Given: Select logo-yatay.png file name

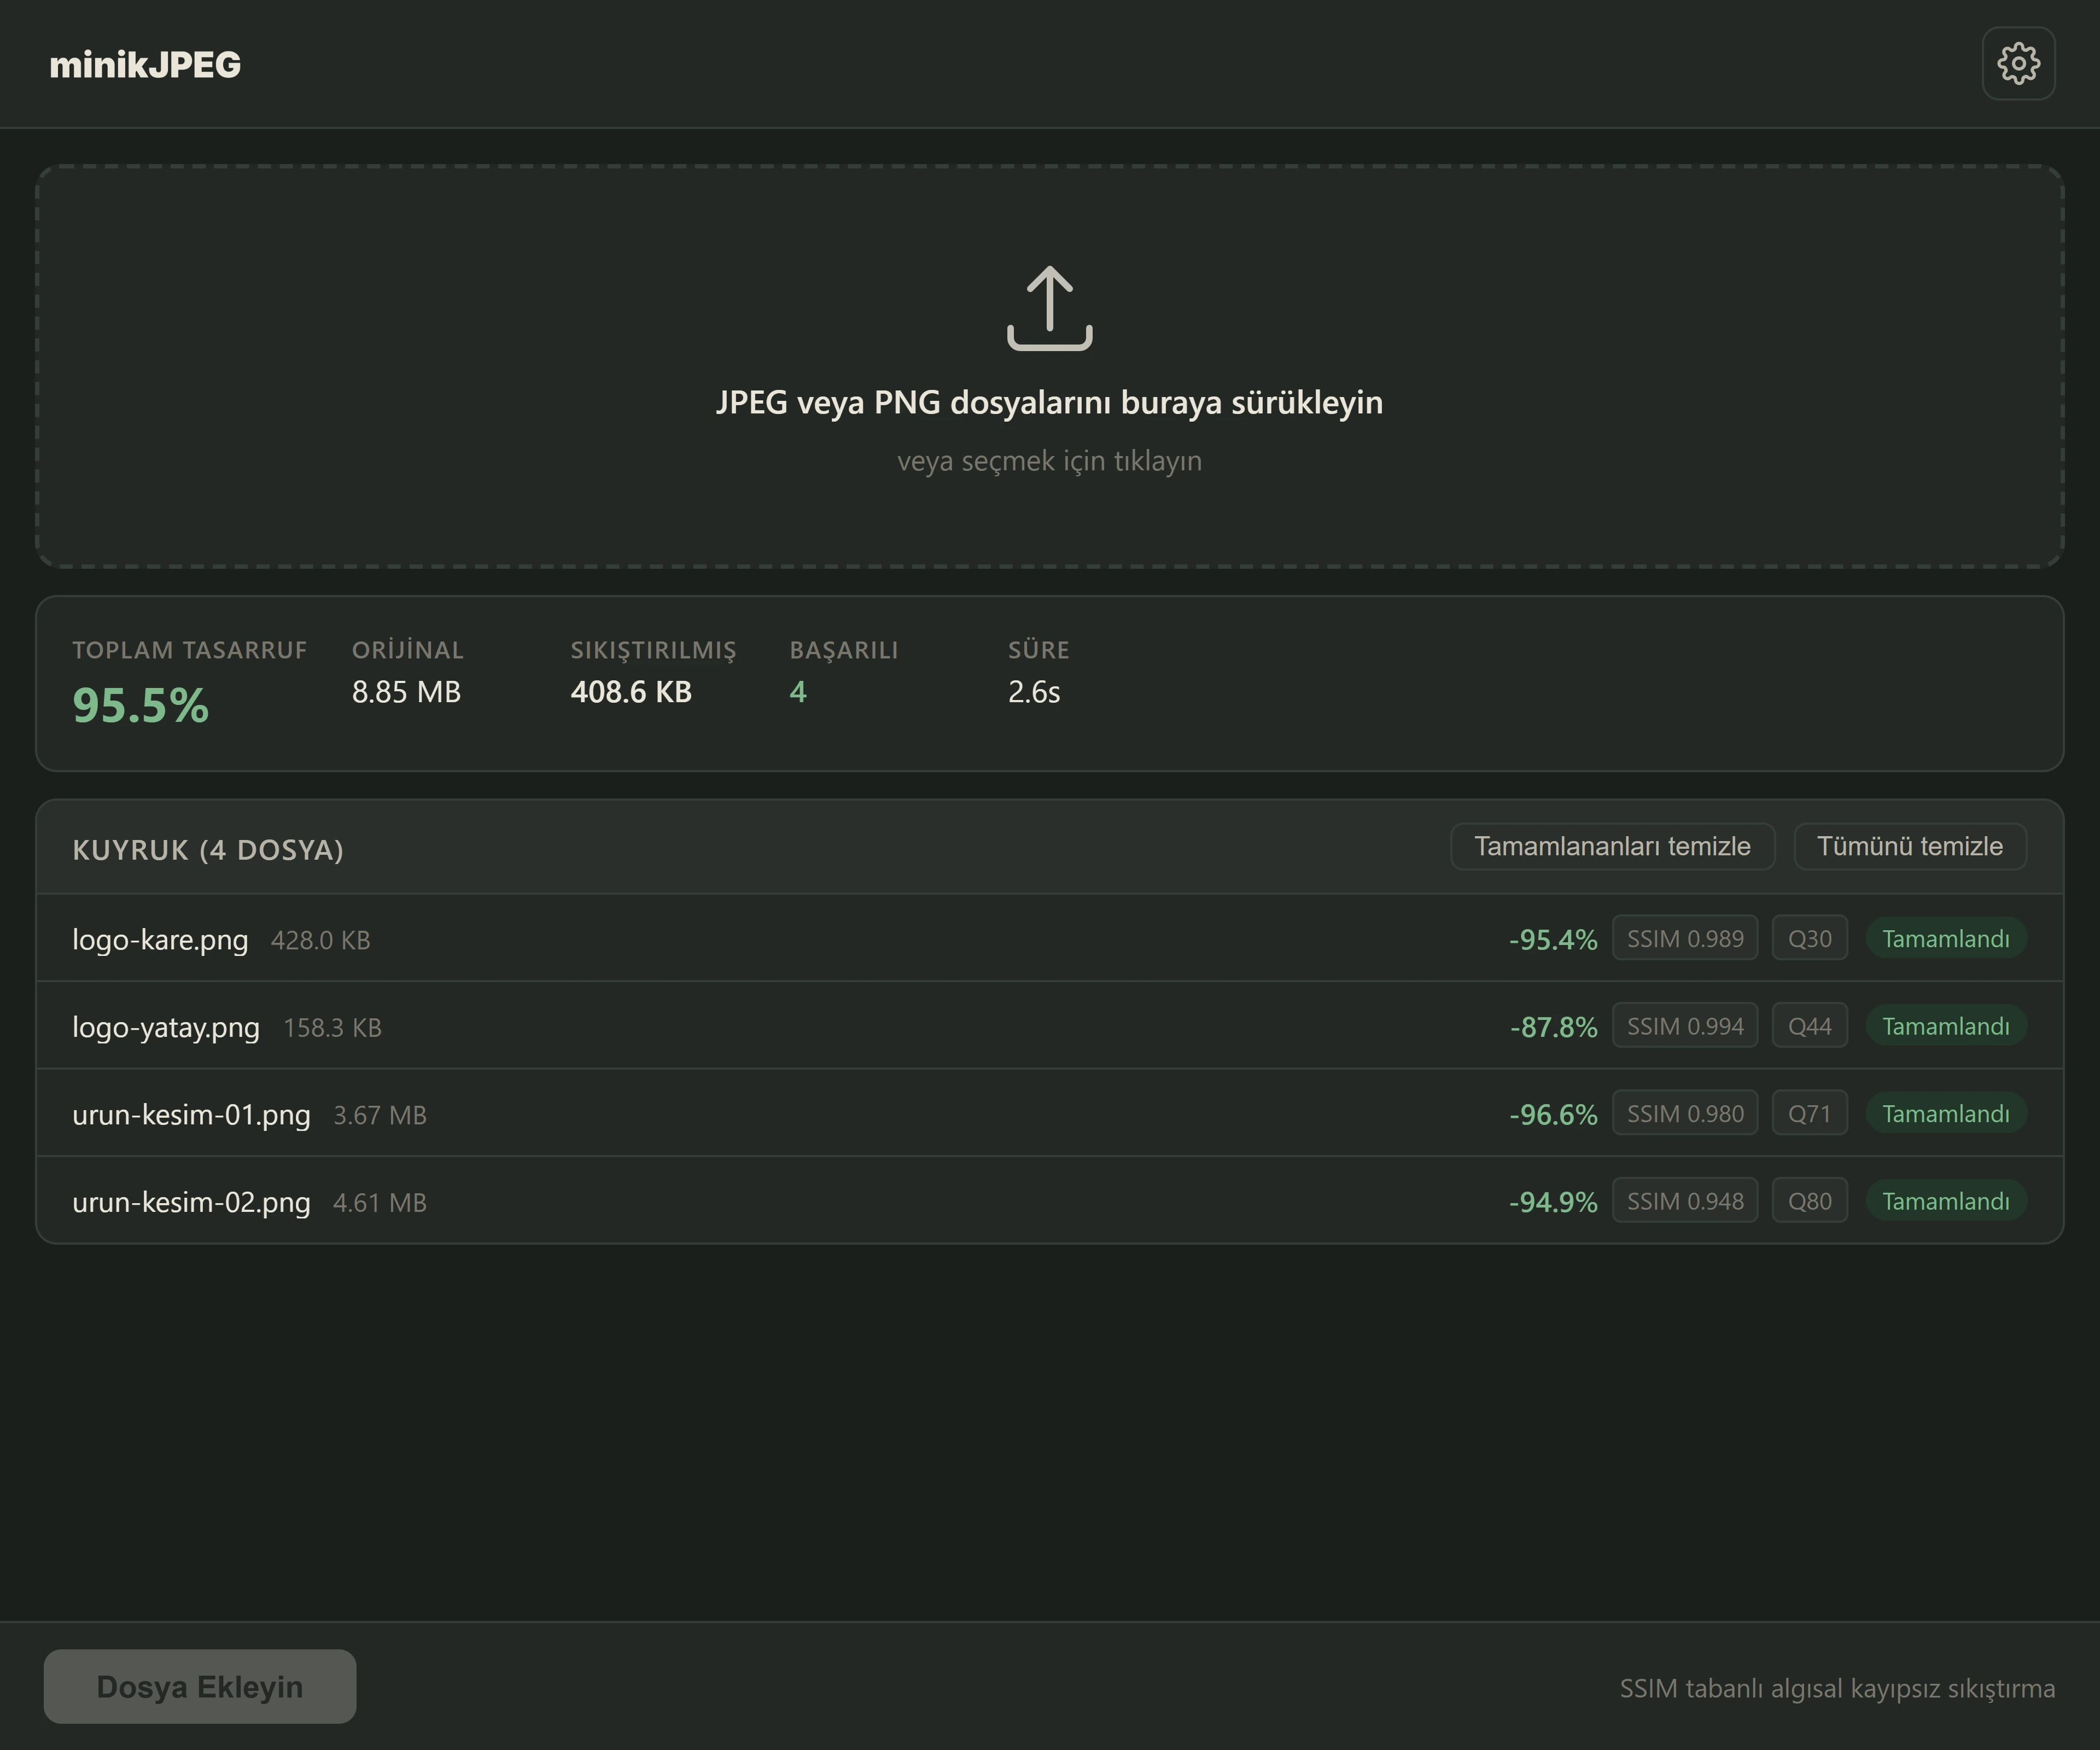Looking at the screenshot, I should point(166,1027).
